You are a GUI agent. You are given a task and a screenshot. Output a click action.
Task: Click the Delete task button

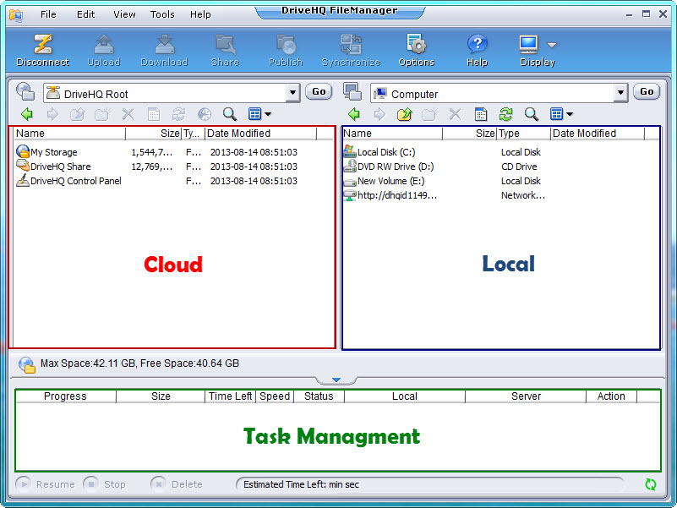tap(177, 484)
